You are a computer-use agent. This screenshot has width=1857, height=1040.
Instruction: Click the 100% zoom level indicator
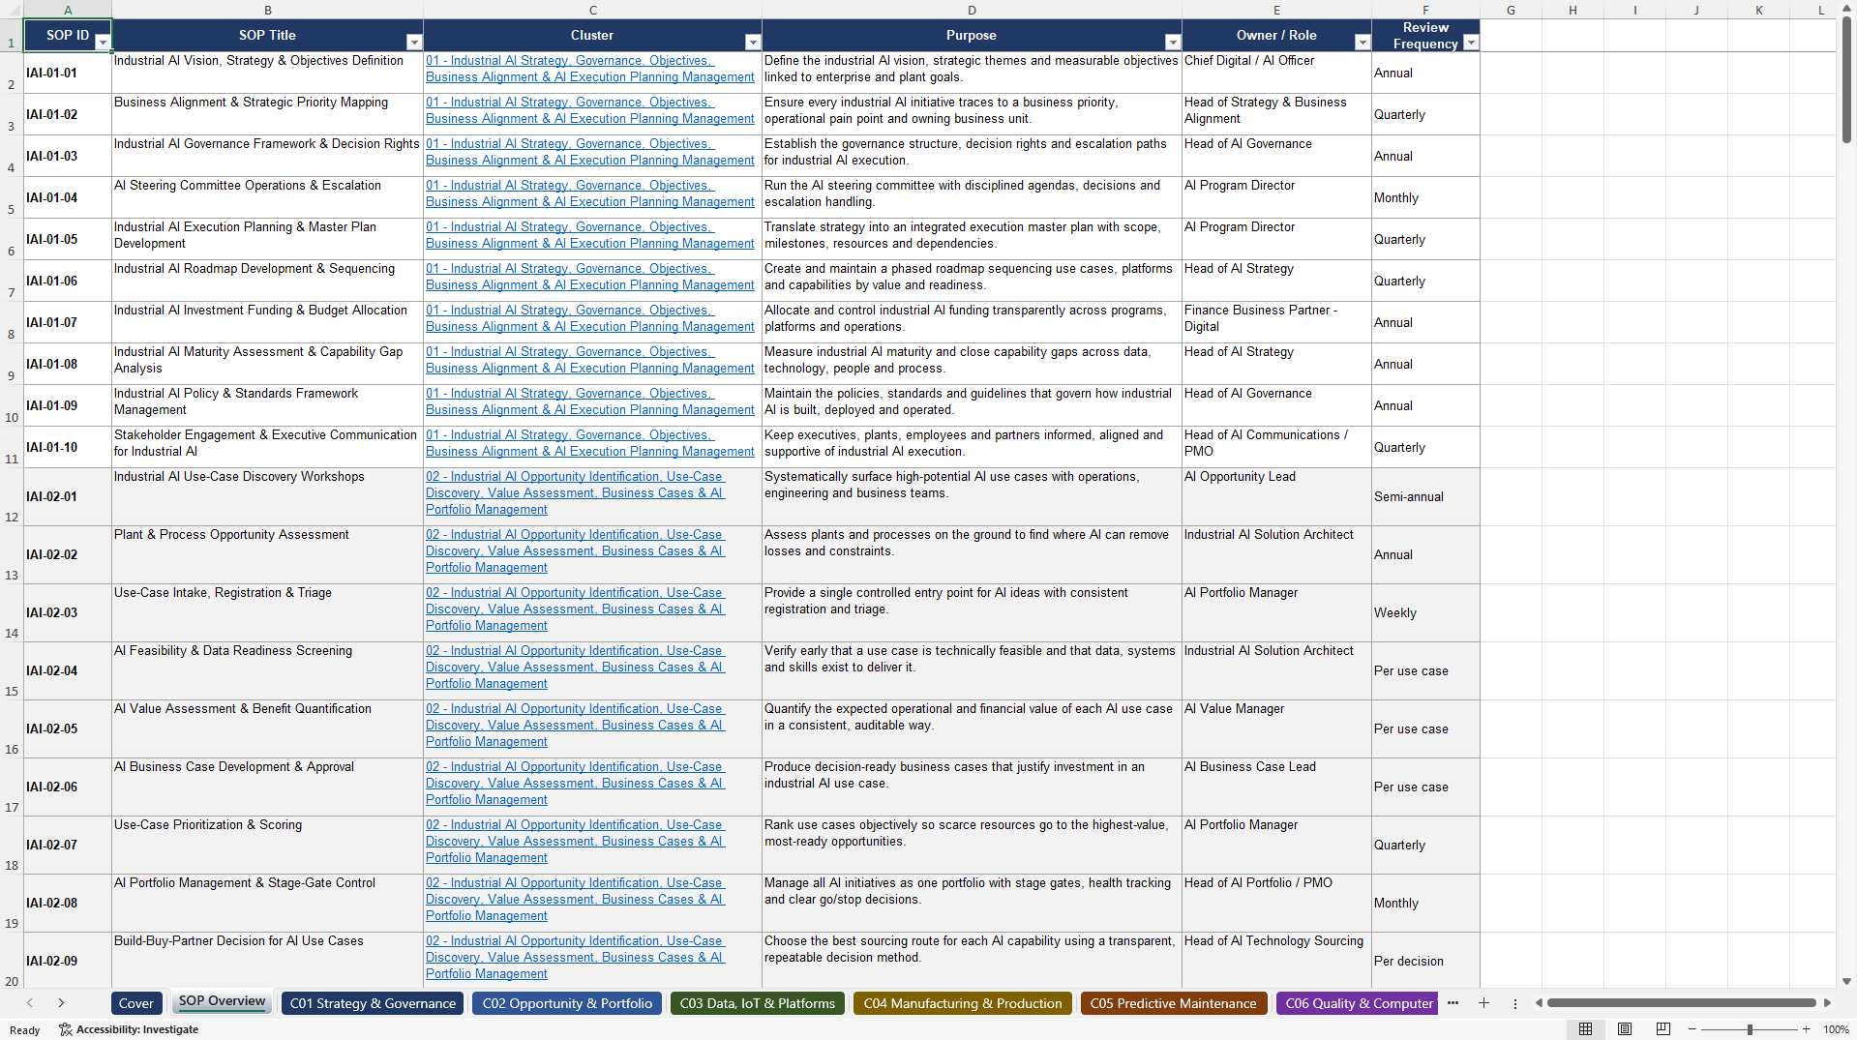(x=1836, y=1029)
